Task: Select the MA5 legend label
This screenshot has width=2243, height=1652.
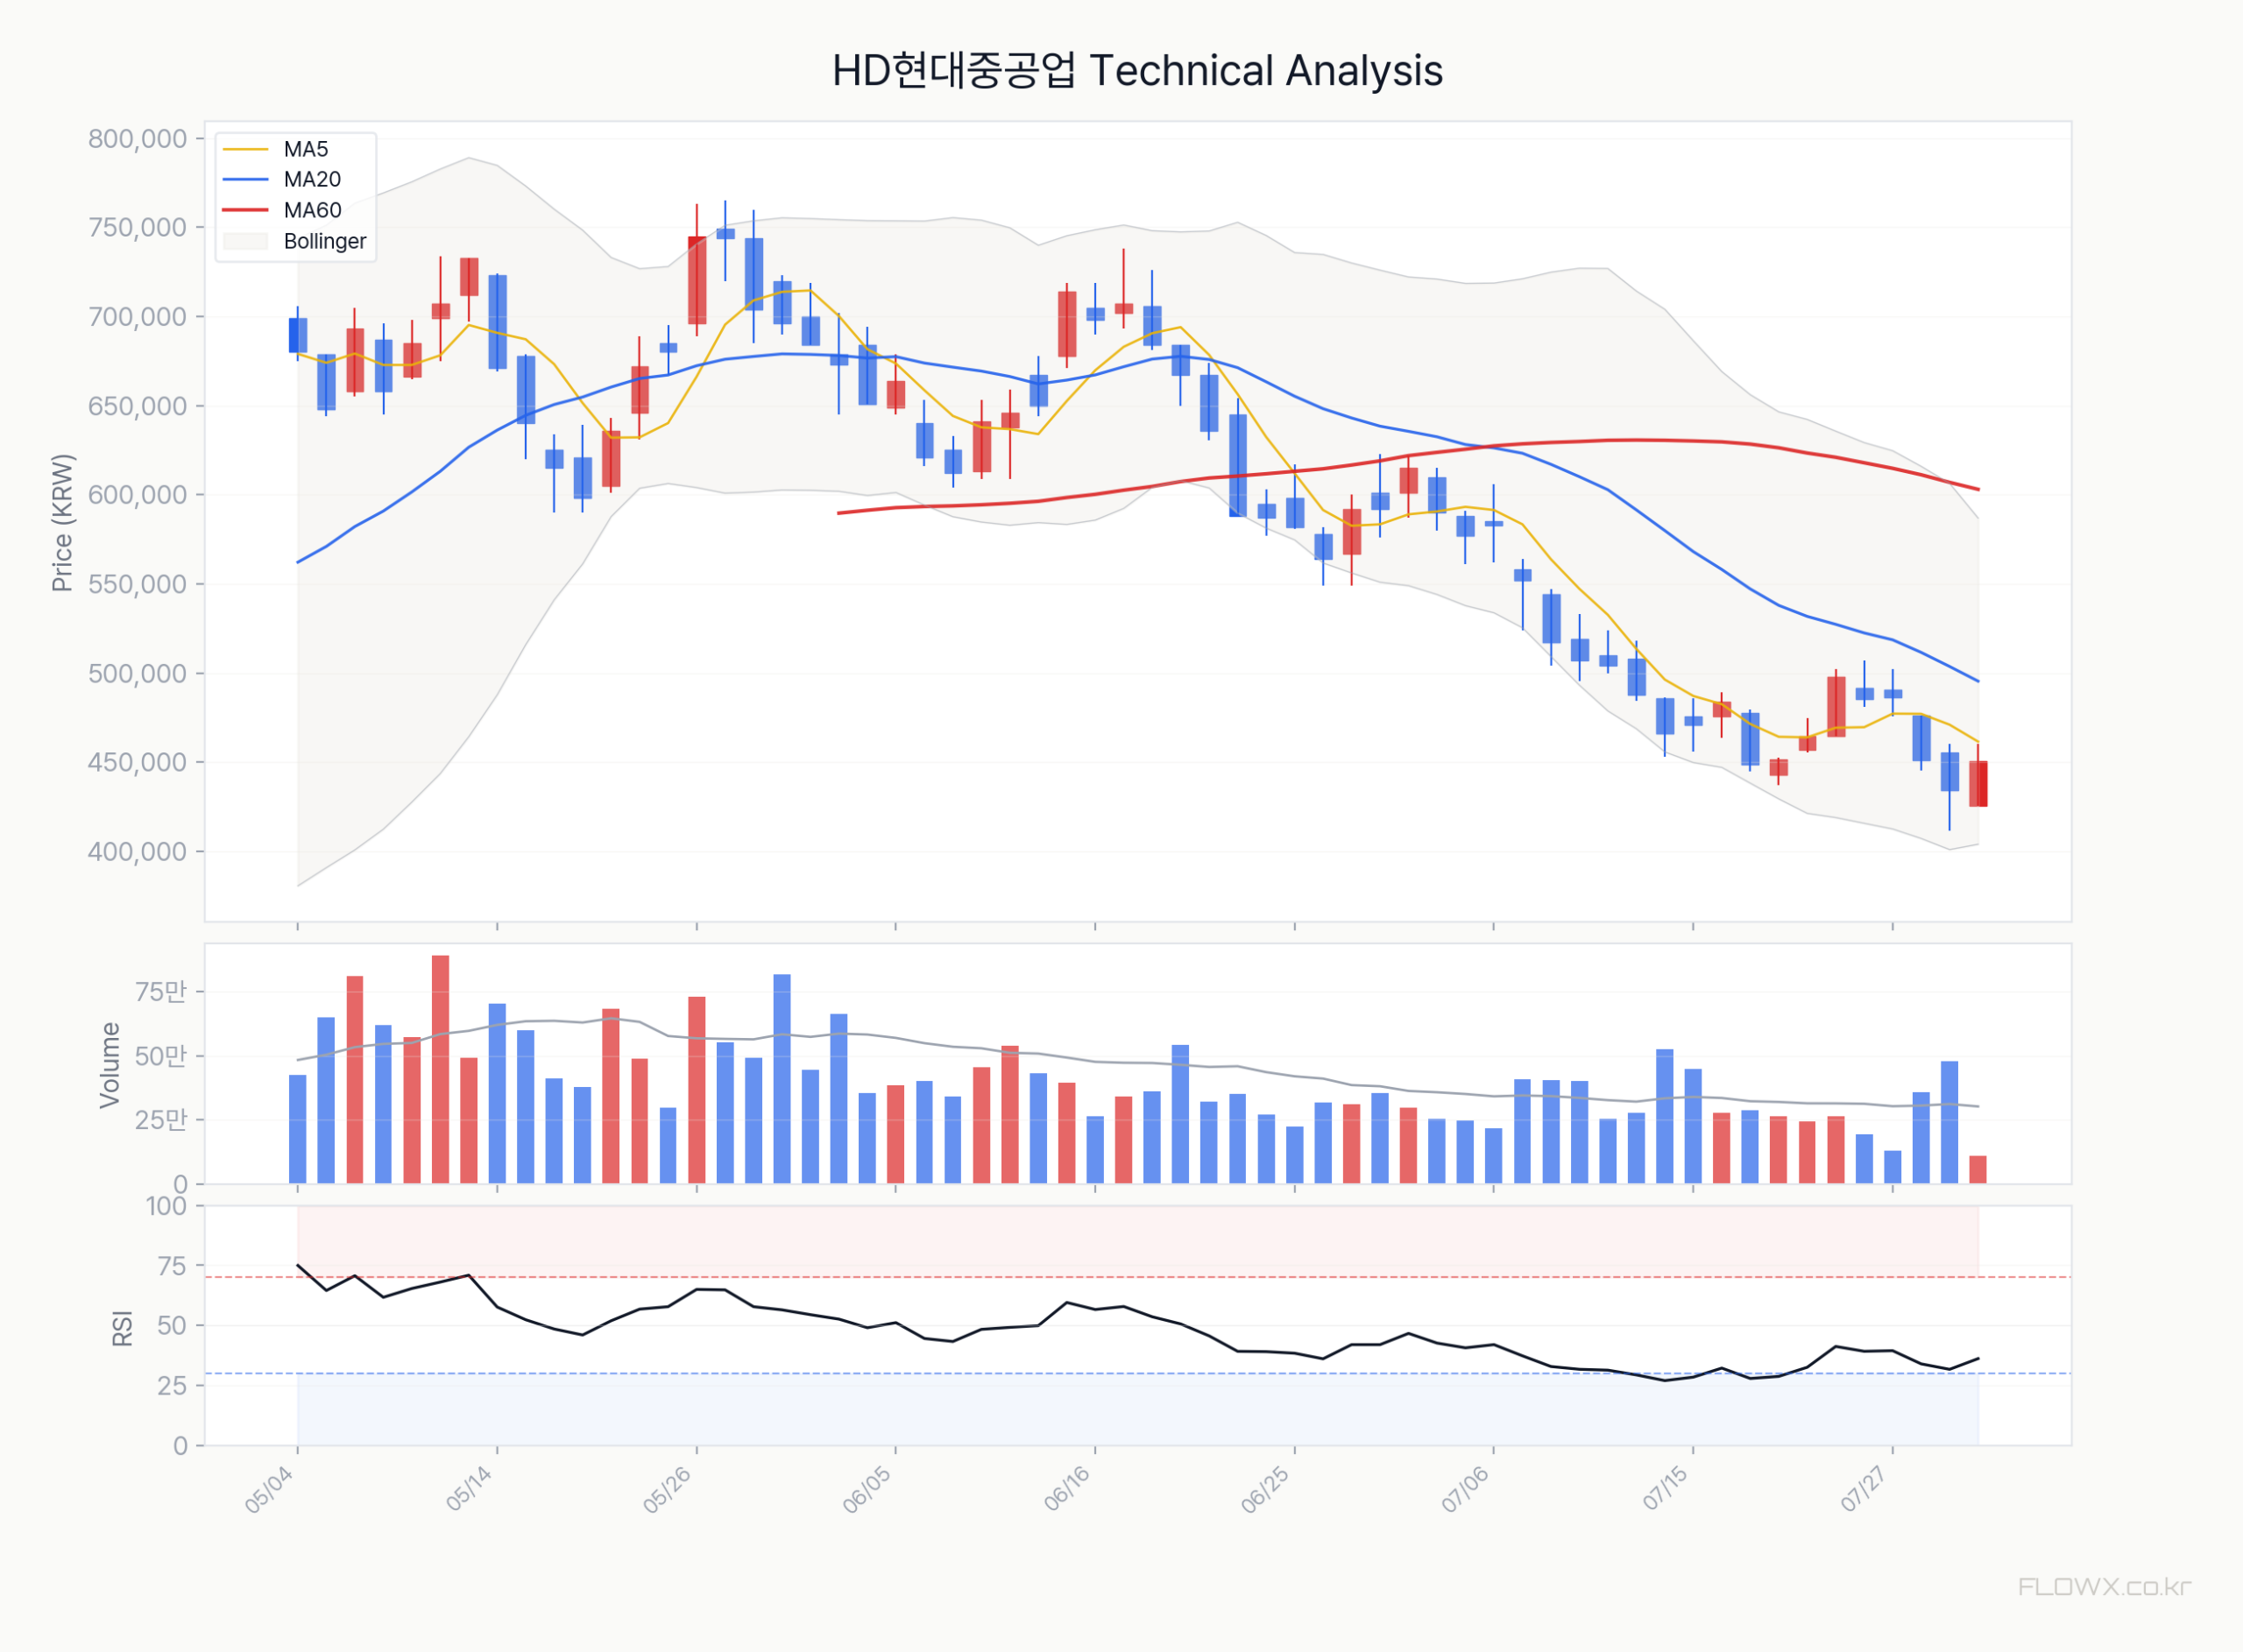Action: pyautogui.click(x=306, y=149)
